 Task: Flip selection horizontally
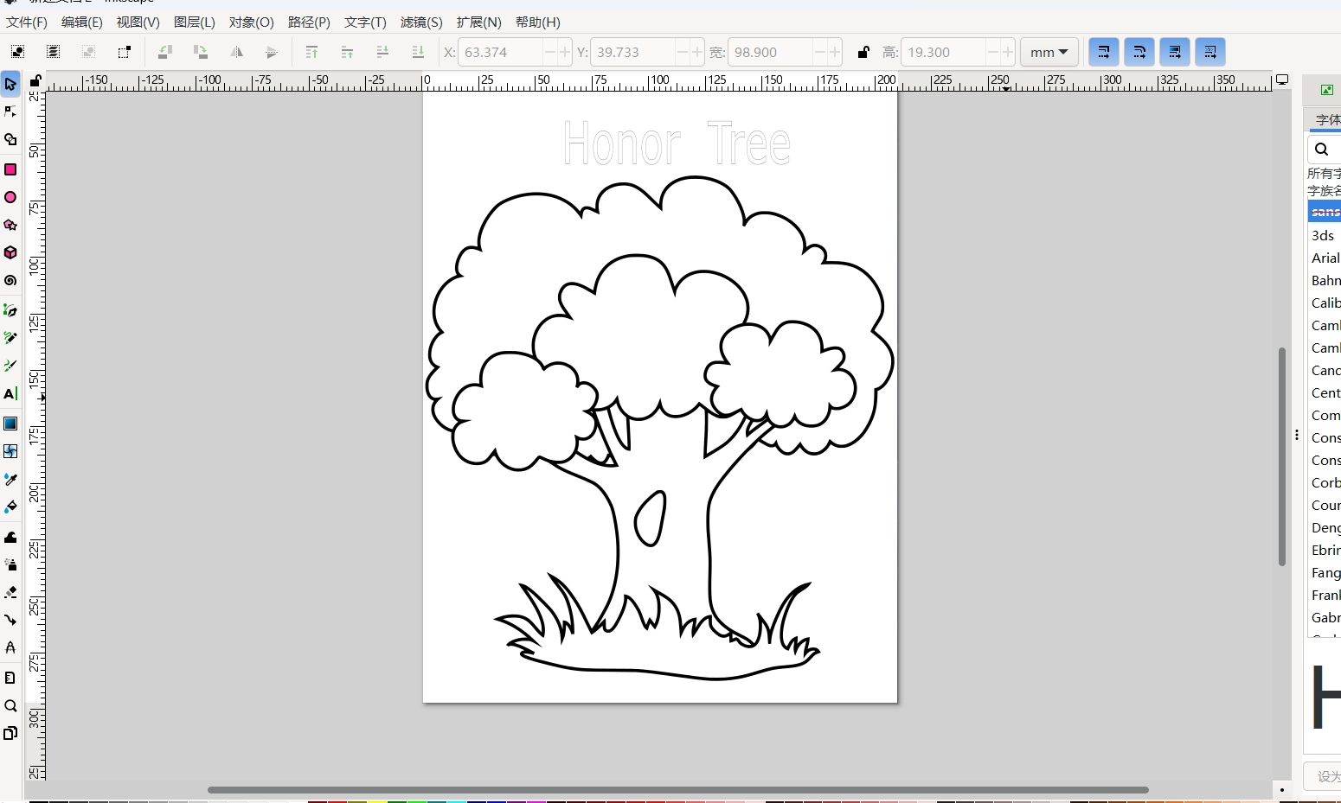click(236, 52)
